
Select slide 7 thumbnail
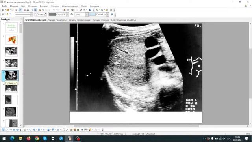pyautogui.click(x=11, y=100)
